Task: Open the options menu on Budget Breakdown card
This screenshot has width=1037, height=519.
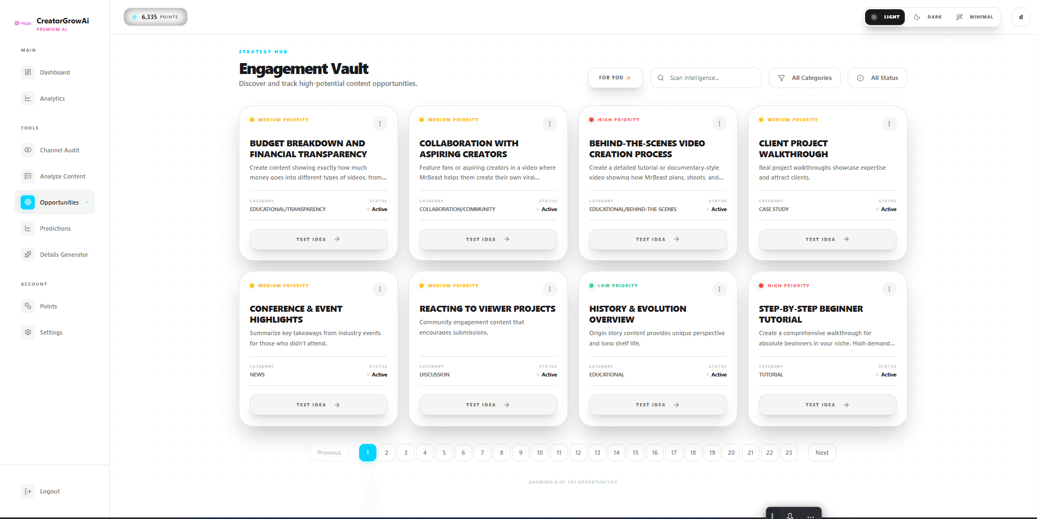Action: pyautogui.click(x=380, y=123)
